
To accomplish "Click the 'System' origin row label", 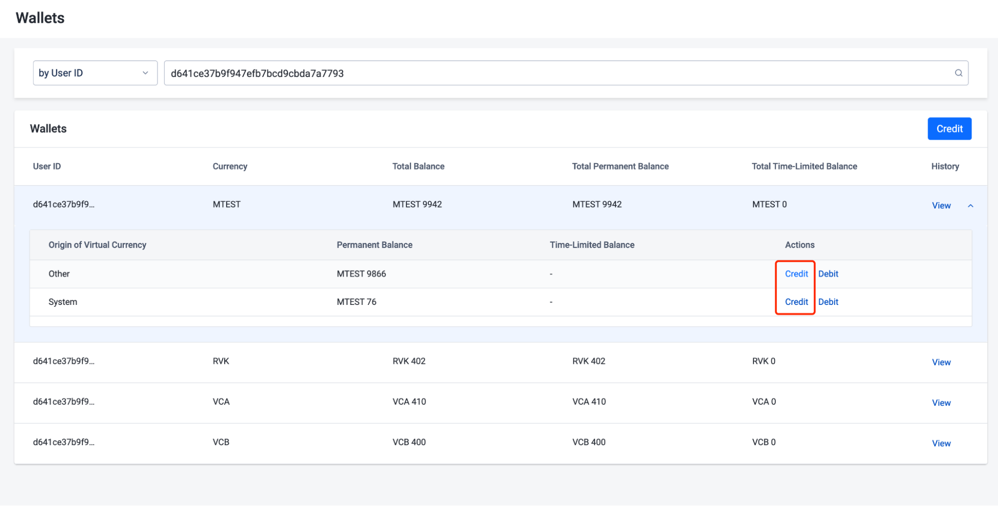I will [x=62, y=302].
